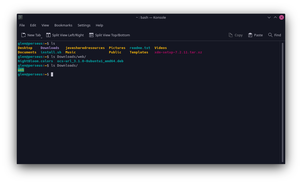This screenshot has height=184, width=302.
Task: Click the Music directory name
Action: pos(70,52)
